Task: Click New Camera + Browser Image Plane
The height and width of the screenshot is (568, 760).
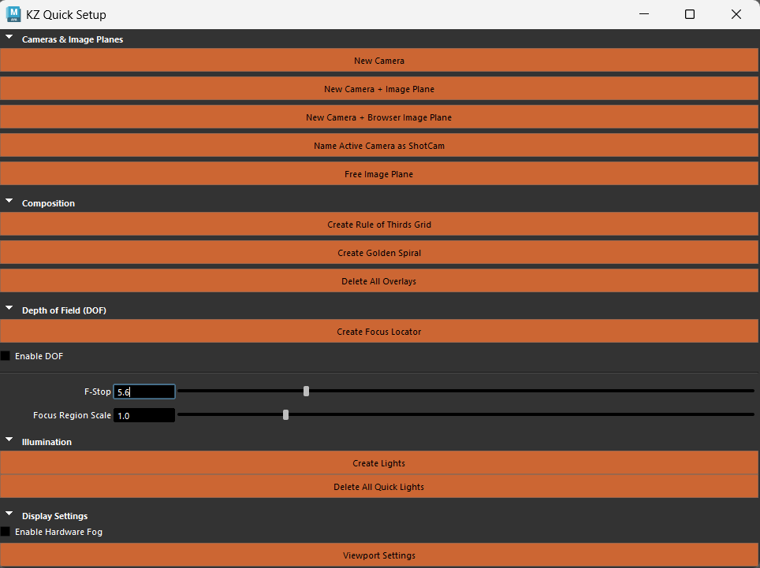Action: (379, 117)
